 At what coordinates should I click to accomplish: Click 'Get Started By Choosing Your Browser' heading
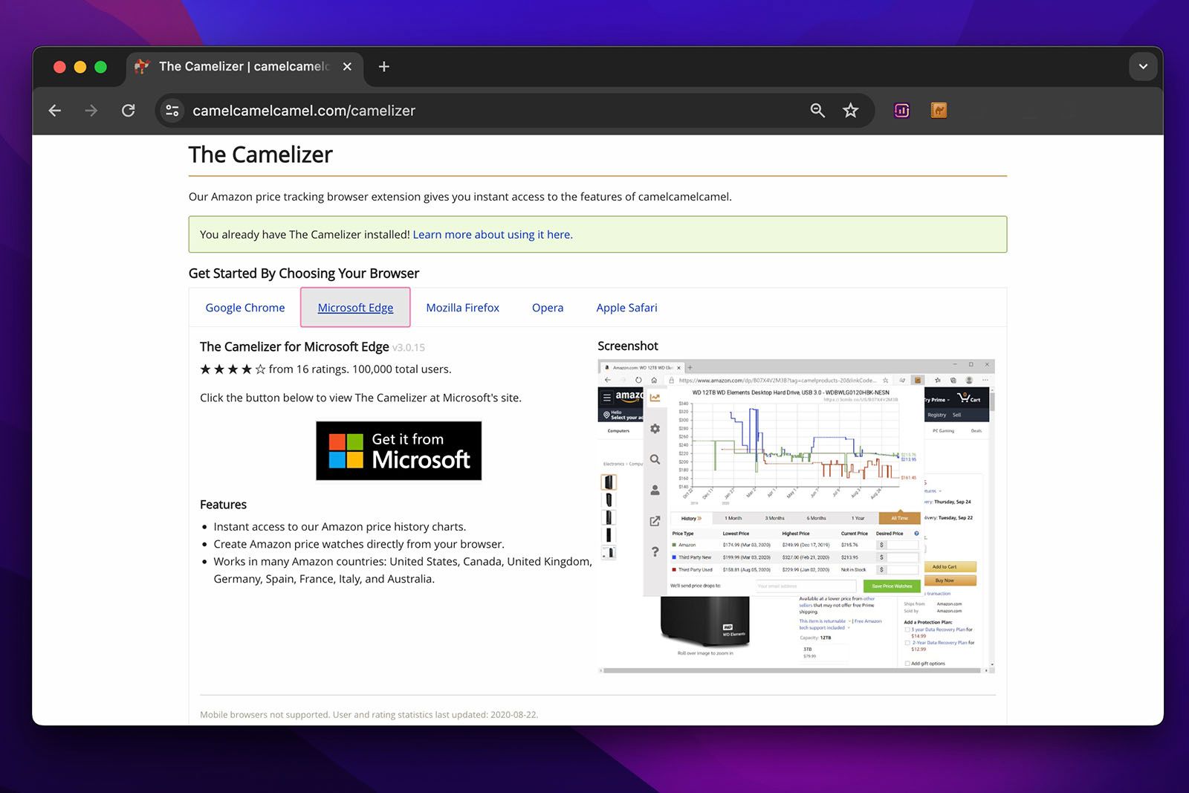point(304,273)
